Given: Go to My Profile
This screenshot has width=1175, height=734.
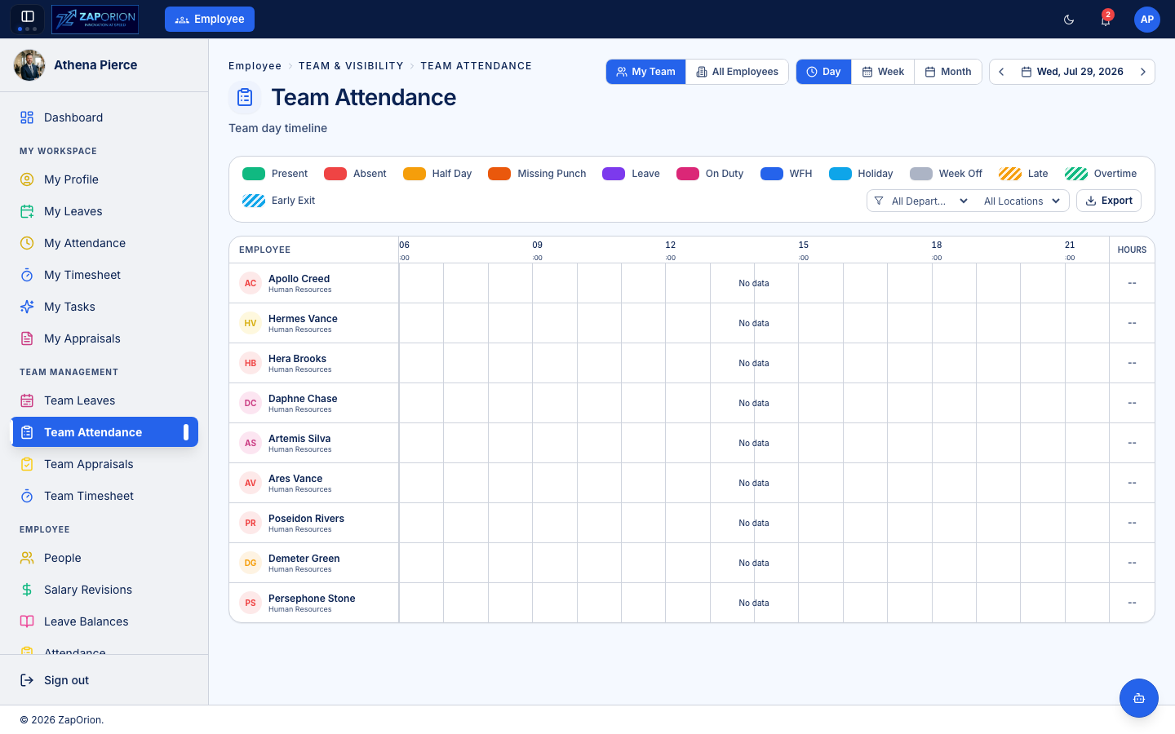Looking at the screenshot, I should point(104,179).
